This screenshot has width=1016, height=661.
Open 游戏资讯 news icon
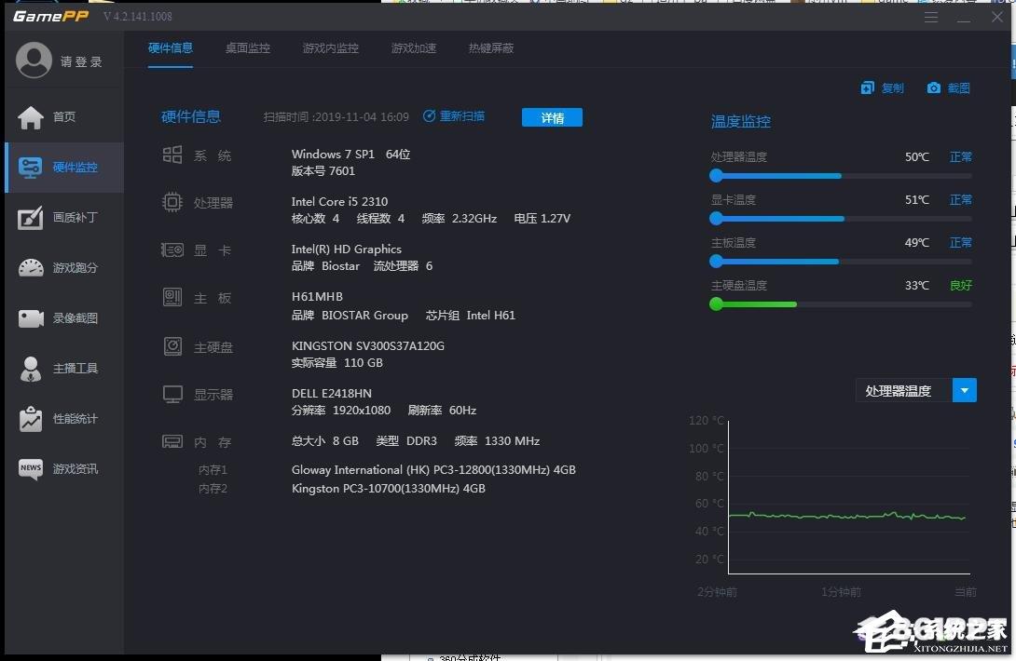[31, 468]
